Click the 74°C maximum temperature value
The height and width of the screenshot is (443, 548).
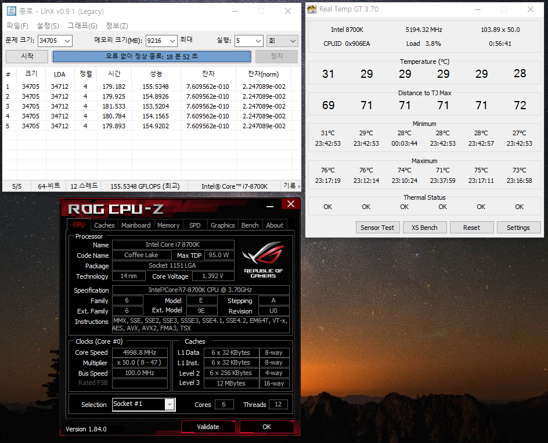[405, 170]
